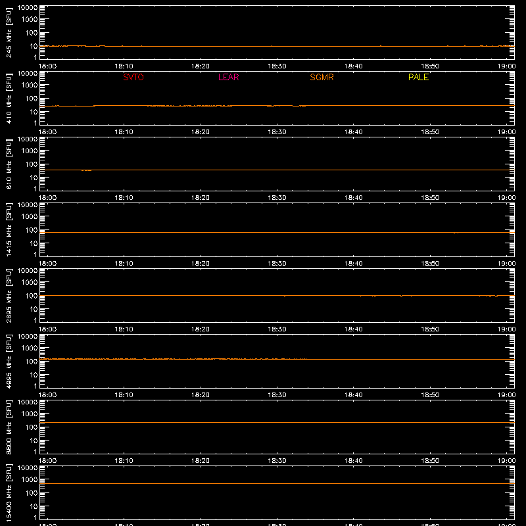Click the 10 y-axis value on the 1415 MHz plot
This screenshot has height=526, width=526.
coord(34,243)
